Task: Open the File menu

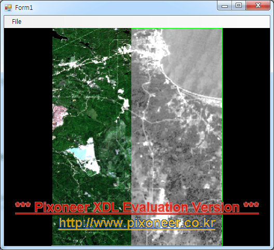Action: (x=17, y=22)
